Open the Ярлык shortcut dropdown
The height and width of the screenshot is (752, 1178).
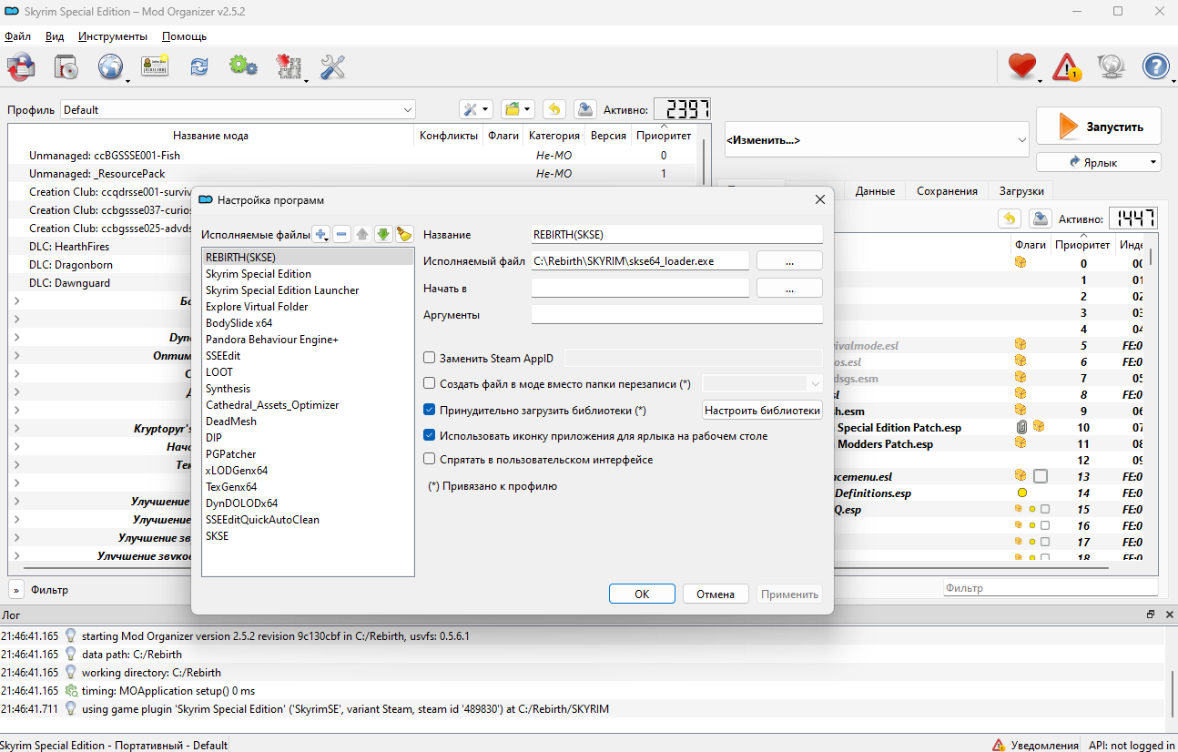tap(1099, 163)
